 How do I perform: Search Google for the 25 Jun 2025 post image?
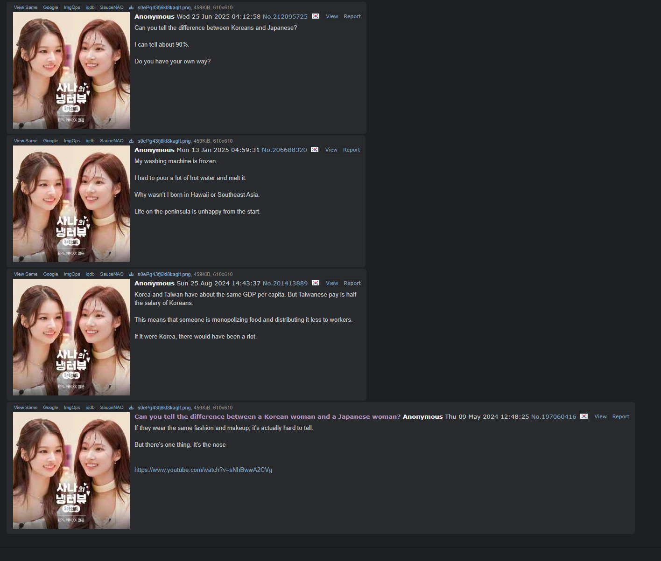point(51,7)
